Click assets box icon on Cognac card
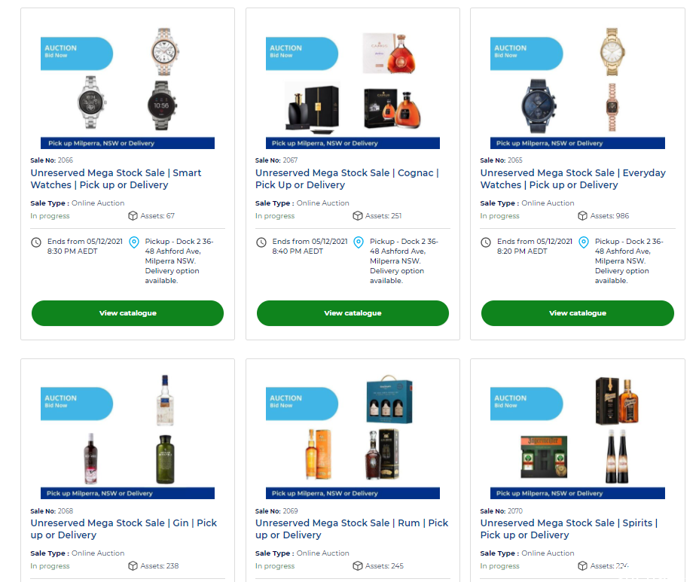 coord(358,215)
